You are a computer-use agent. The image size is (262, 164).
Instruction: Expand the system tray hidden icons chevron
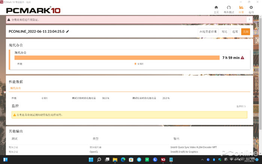point(202,160)
